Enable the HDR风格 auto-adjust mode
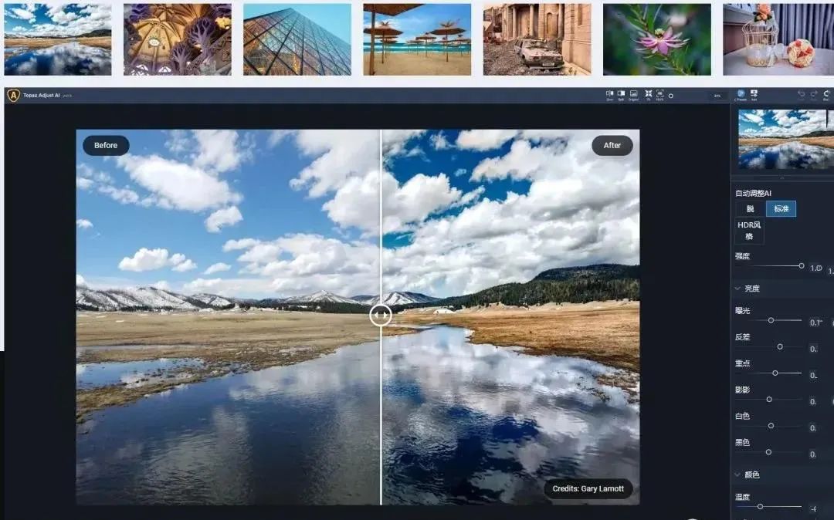The image size is (834, 520). pyautogui.click(x=749, y=231)
